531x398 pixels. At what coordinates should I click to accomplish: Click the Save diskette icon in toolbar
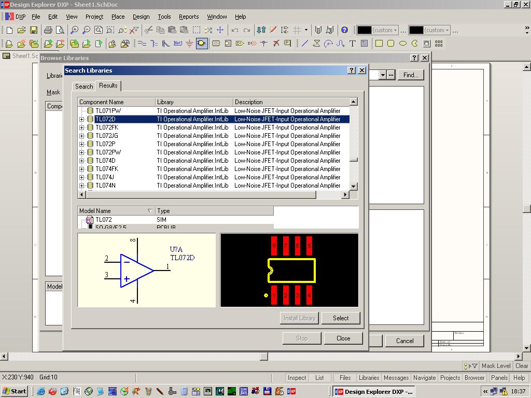34,30
